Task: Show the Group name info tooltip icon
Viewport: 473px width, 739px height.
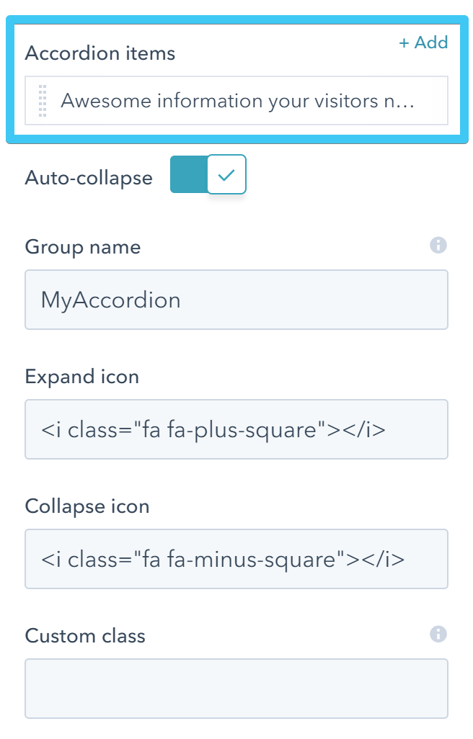Action: click(438, 246)
